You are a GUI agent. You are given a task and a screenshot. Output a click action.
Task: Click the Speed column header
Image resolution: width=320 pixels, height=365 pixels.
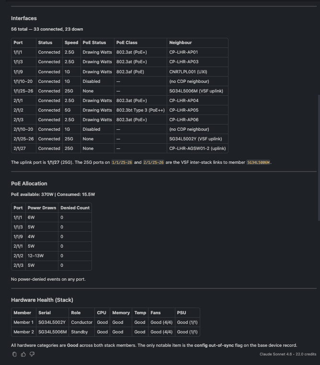click(71, 43)
